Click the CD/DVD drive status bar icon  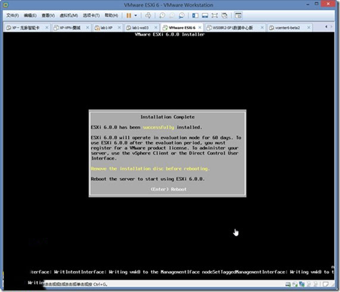click(295, 284)
